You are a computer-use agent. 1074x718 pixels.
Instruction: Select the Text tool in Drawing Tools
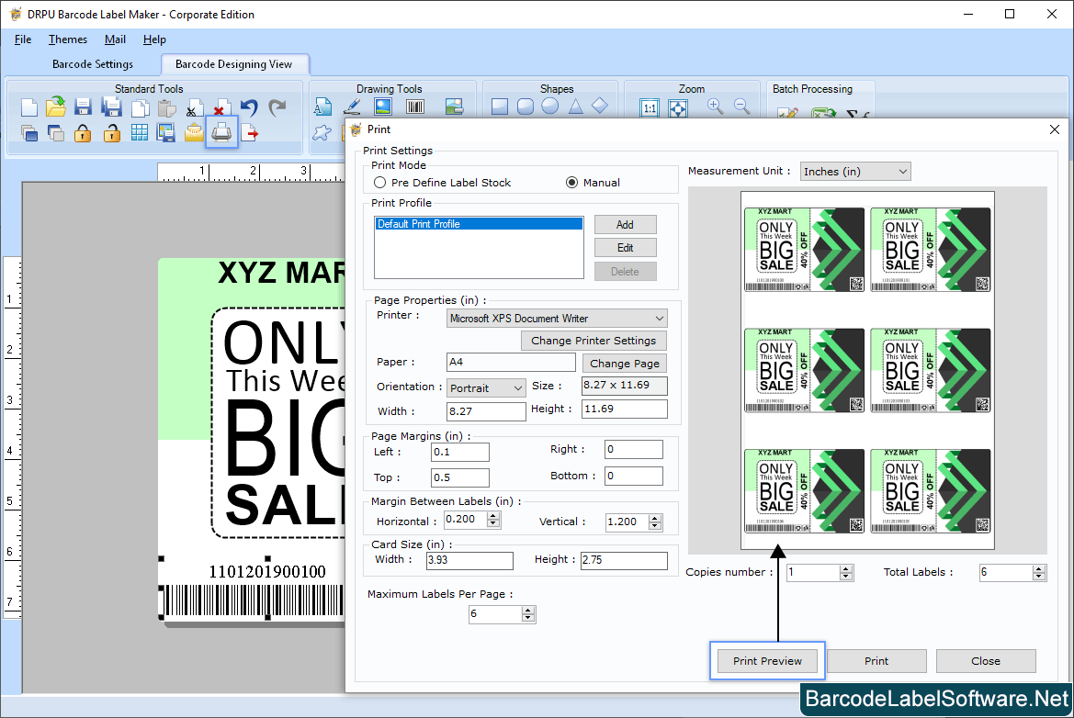click(322, 107)
